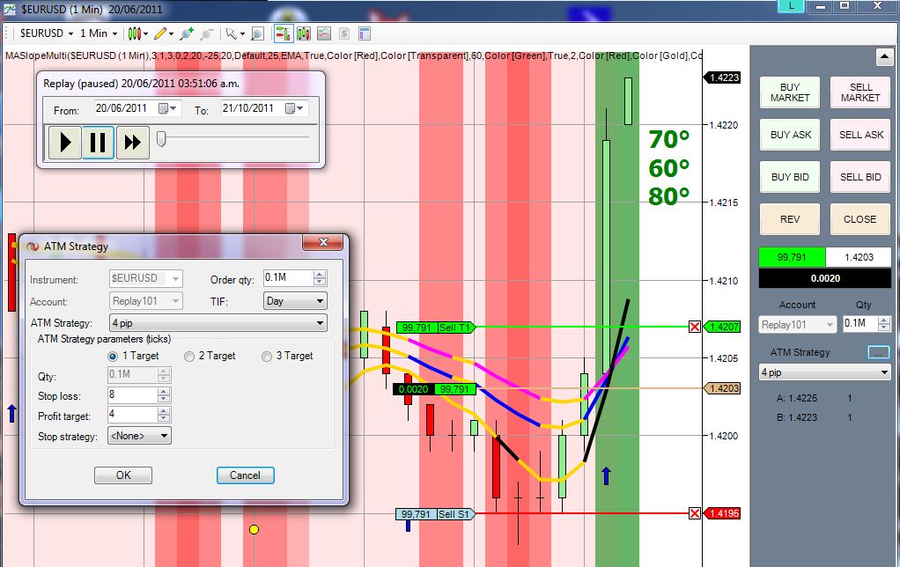Image resolution: width=900 pixels, height=567 pixels.
Task: Click the CLOSE position button
Action: coord(860,219)
